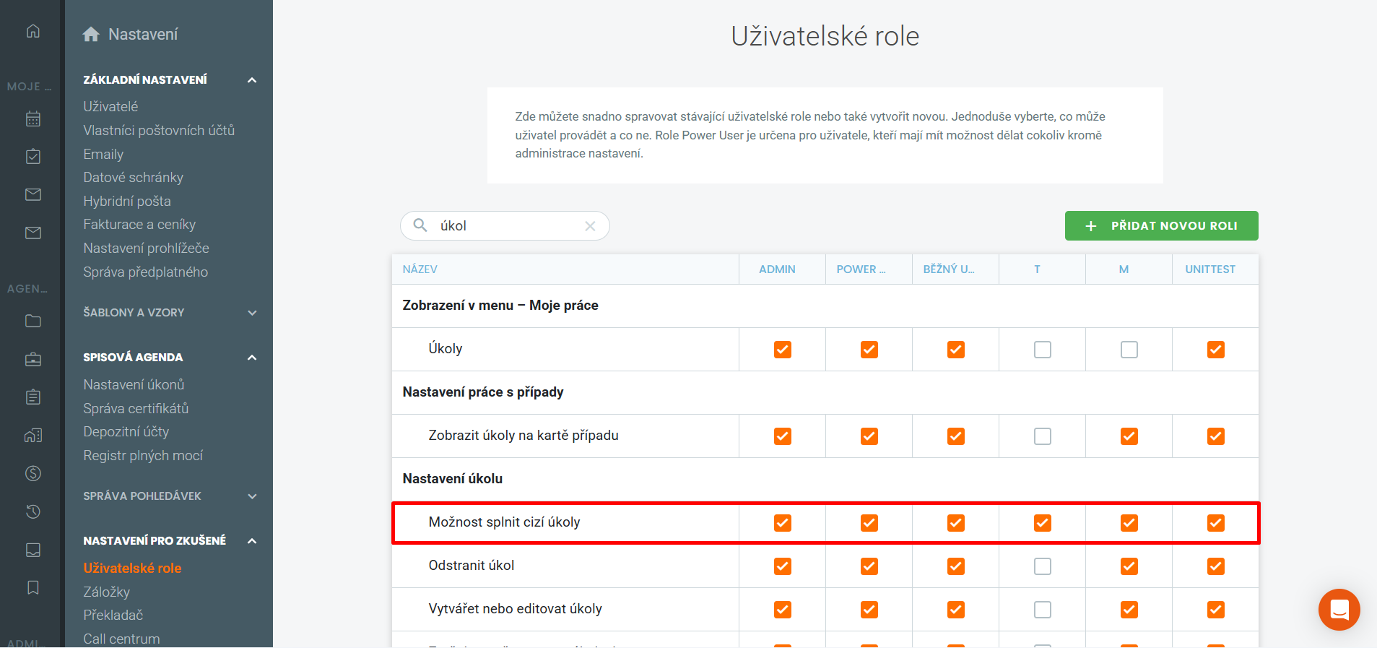Expand the ŠABLONY A VZORY section
The image size is (1377, 648).
pos(252,313)
